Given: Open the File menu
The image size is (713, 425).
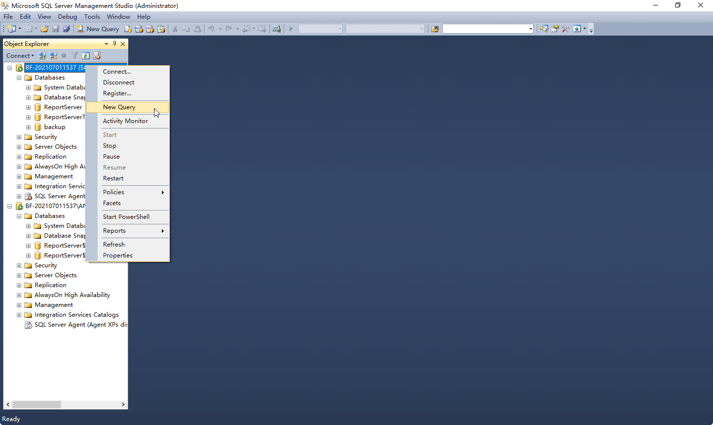Looking at the screenshot, I should coord(8,17).
